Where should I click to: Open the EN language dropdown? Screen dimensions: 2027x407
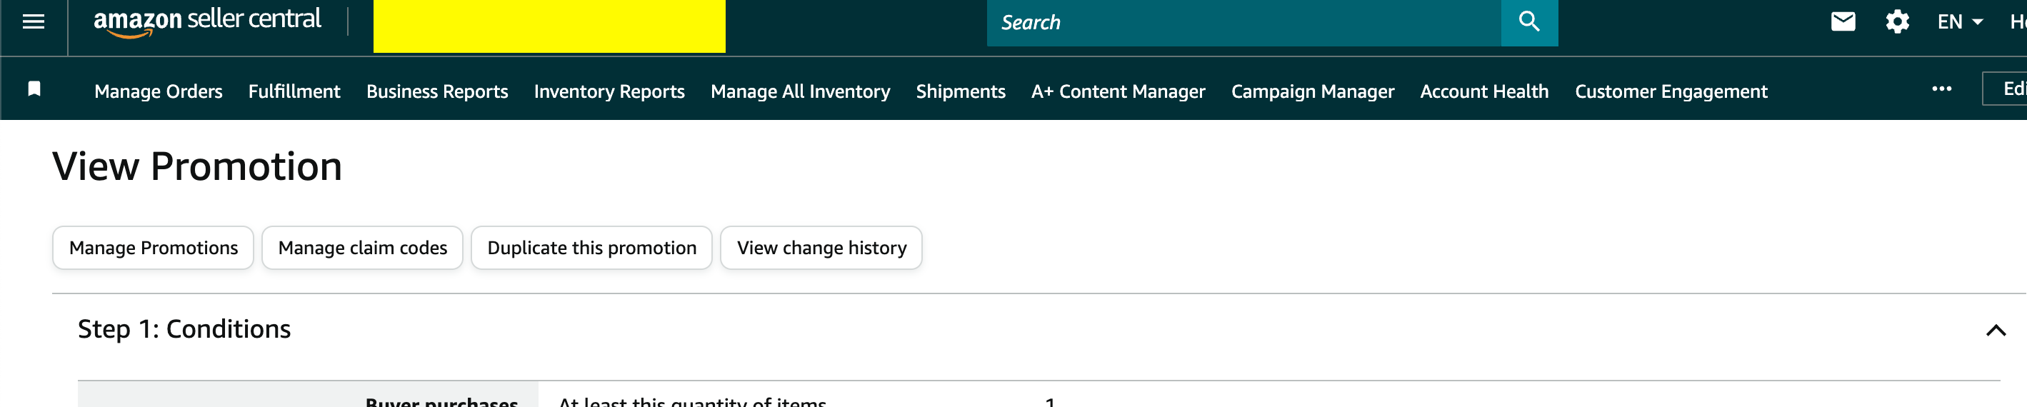(1959, 22)
